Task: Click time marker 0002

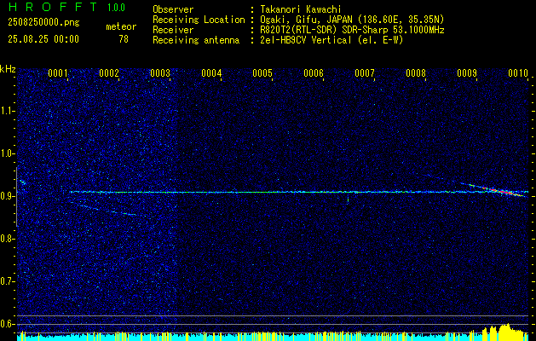Action: click(109, 73)
